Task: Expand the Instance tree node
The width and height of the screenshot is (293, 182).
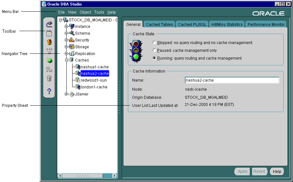Action: point(66,26)
